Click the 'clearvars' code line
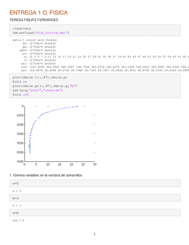 22,29
